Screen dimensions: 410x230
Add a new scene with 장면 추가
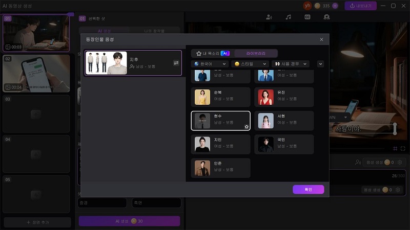(37, 222)
